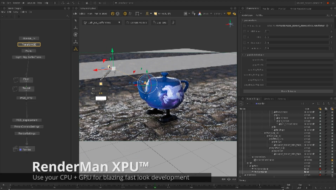
Task: Click the sphere icon beside the yellow cube
Action: 118,13
